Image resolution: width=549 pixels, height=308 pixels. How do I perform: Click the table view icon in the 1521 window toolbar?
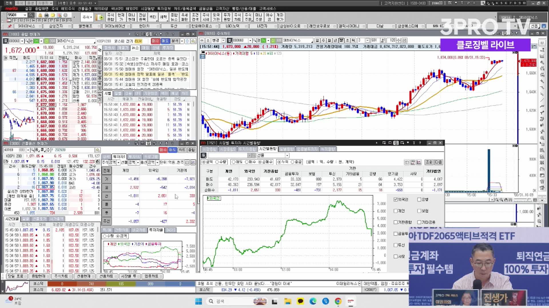(x=407, y=162)
